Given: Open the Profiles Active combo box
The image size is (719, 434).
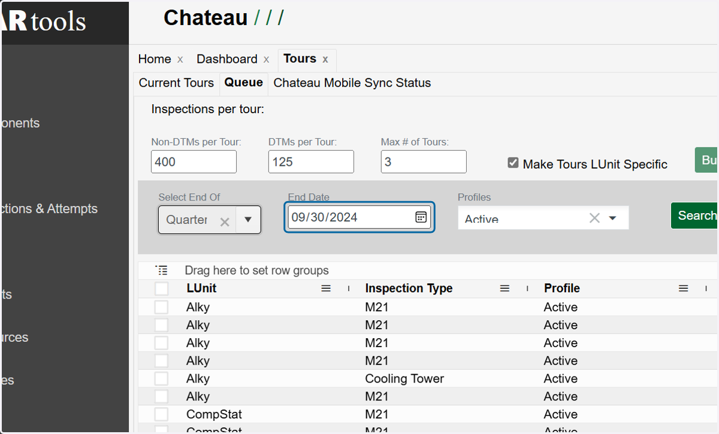Looking at the screenshot, I should (543, 218).
